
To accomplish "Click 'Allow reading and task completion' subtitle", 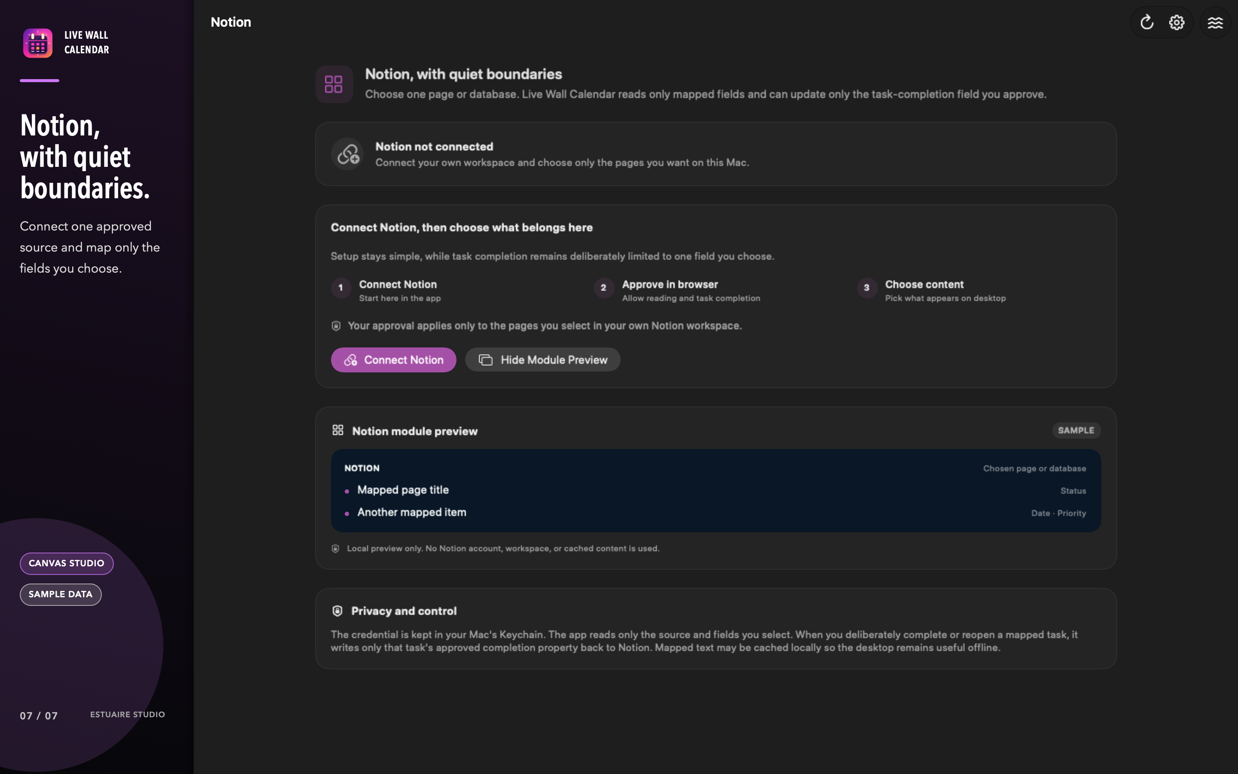I will pyautogui.click(x=691, y=298).
